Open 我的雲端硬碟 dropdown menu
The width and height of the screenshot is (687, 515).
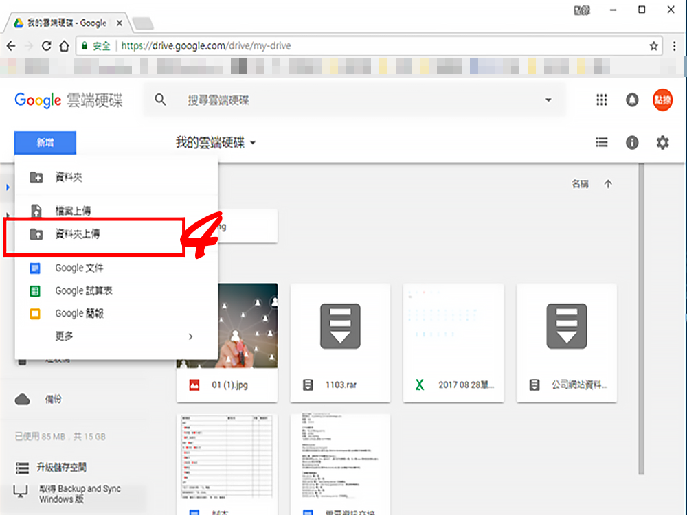pyautogui.click(x=216, y=143)
